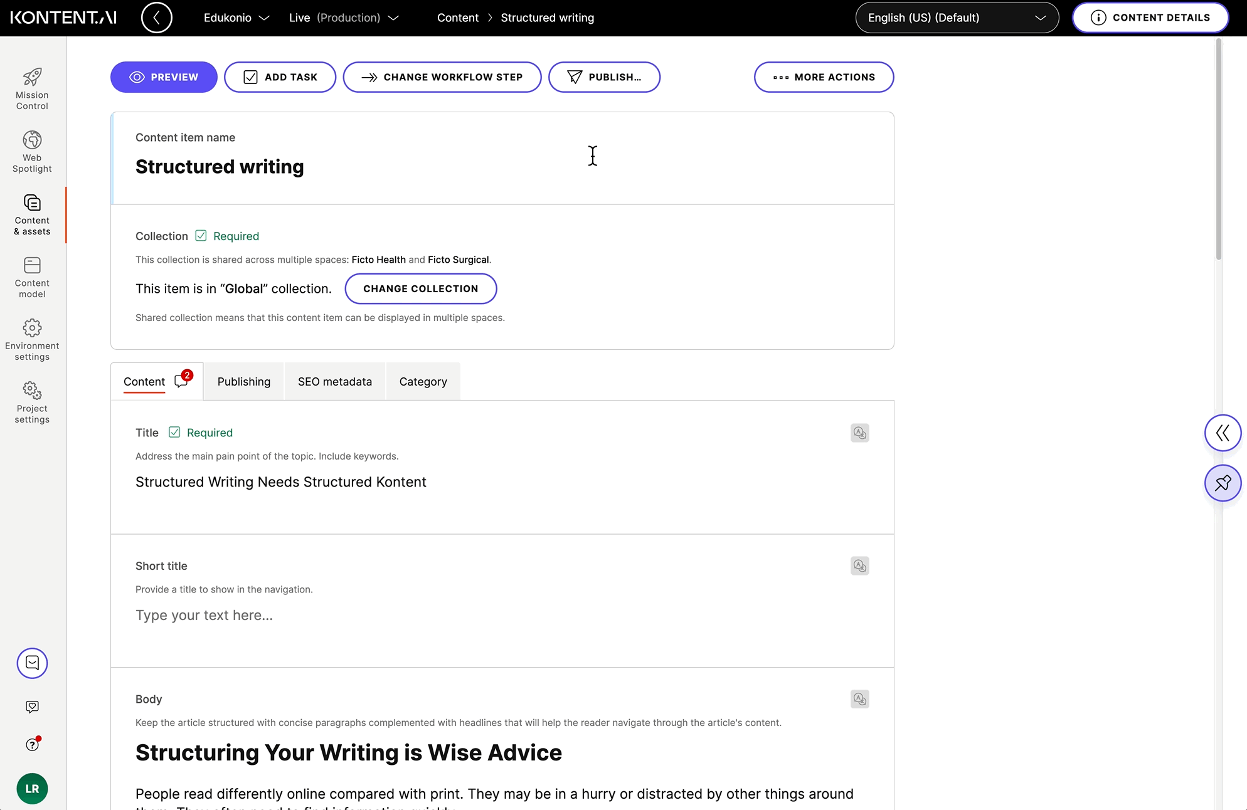
Task: Open the Content model section
Action: click(32, 276)
